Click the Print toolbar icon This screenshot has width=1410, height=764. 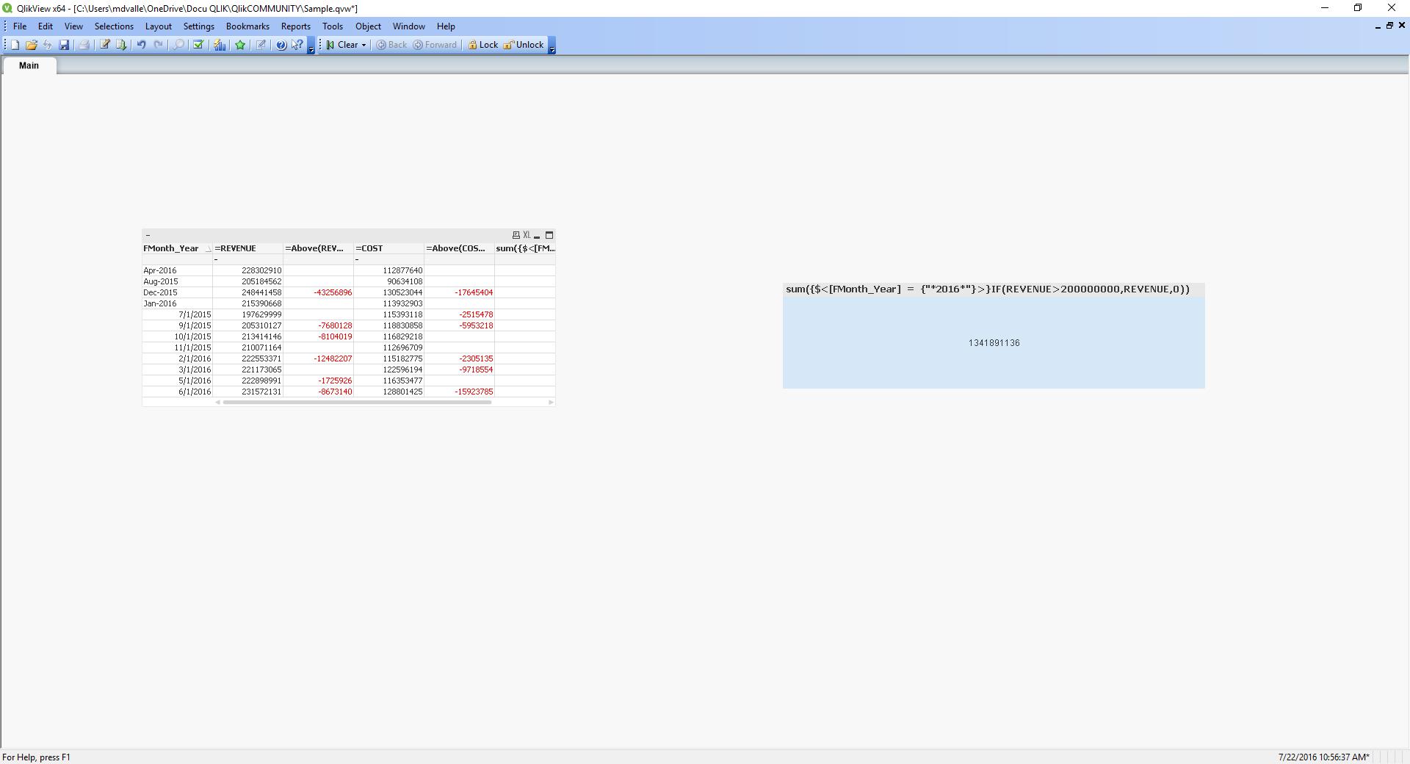coord(84,45)
